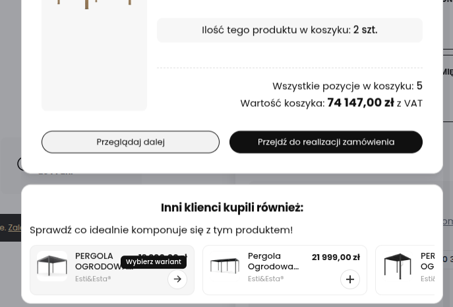Add the 21 999,00 zł pergola with the plus icon
Viewport: 453px width, 307px height.
(350, 279)
